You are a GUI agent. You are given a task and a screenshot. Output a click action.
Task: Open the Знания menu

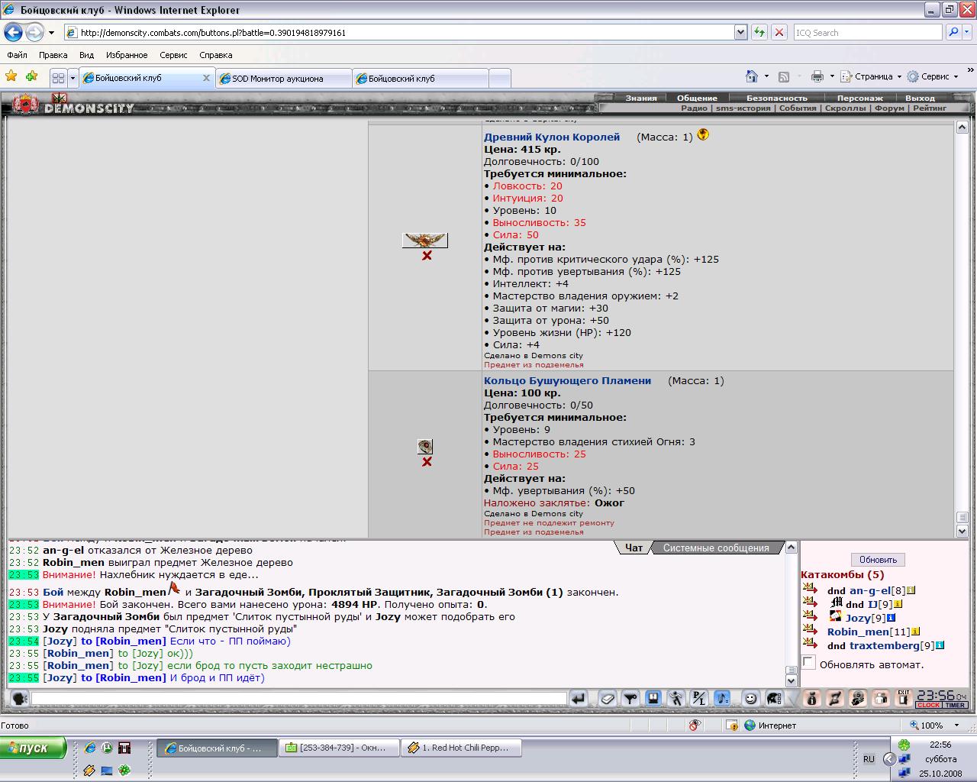click(641, 98)
